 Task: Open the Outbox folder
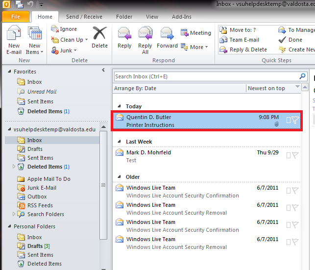click(x=32, y=196)
